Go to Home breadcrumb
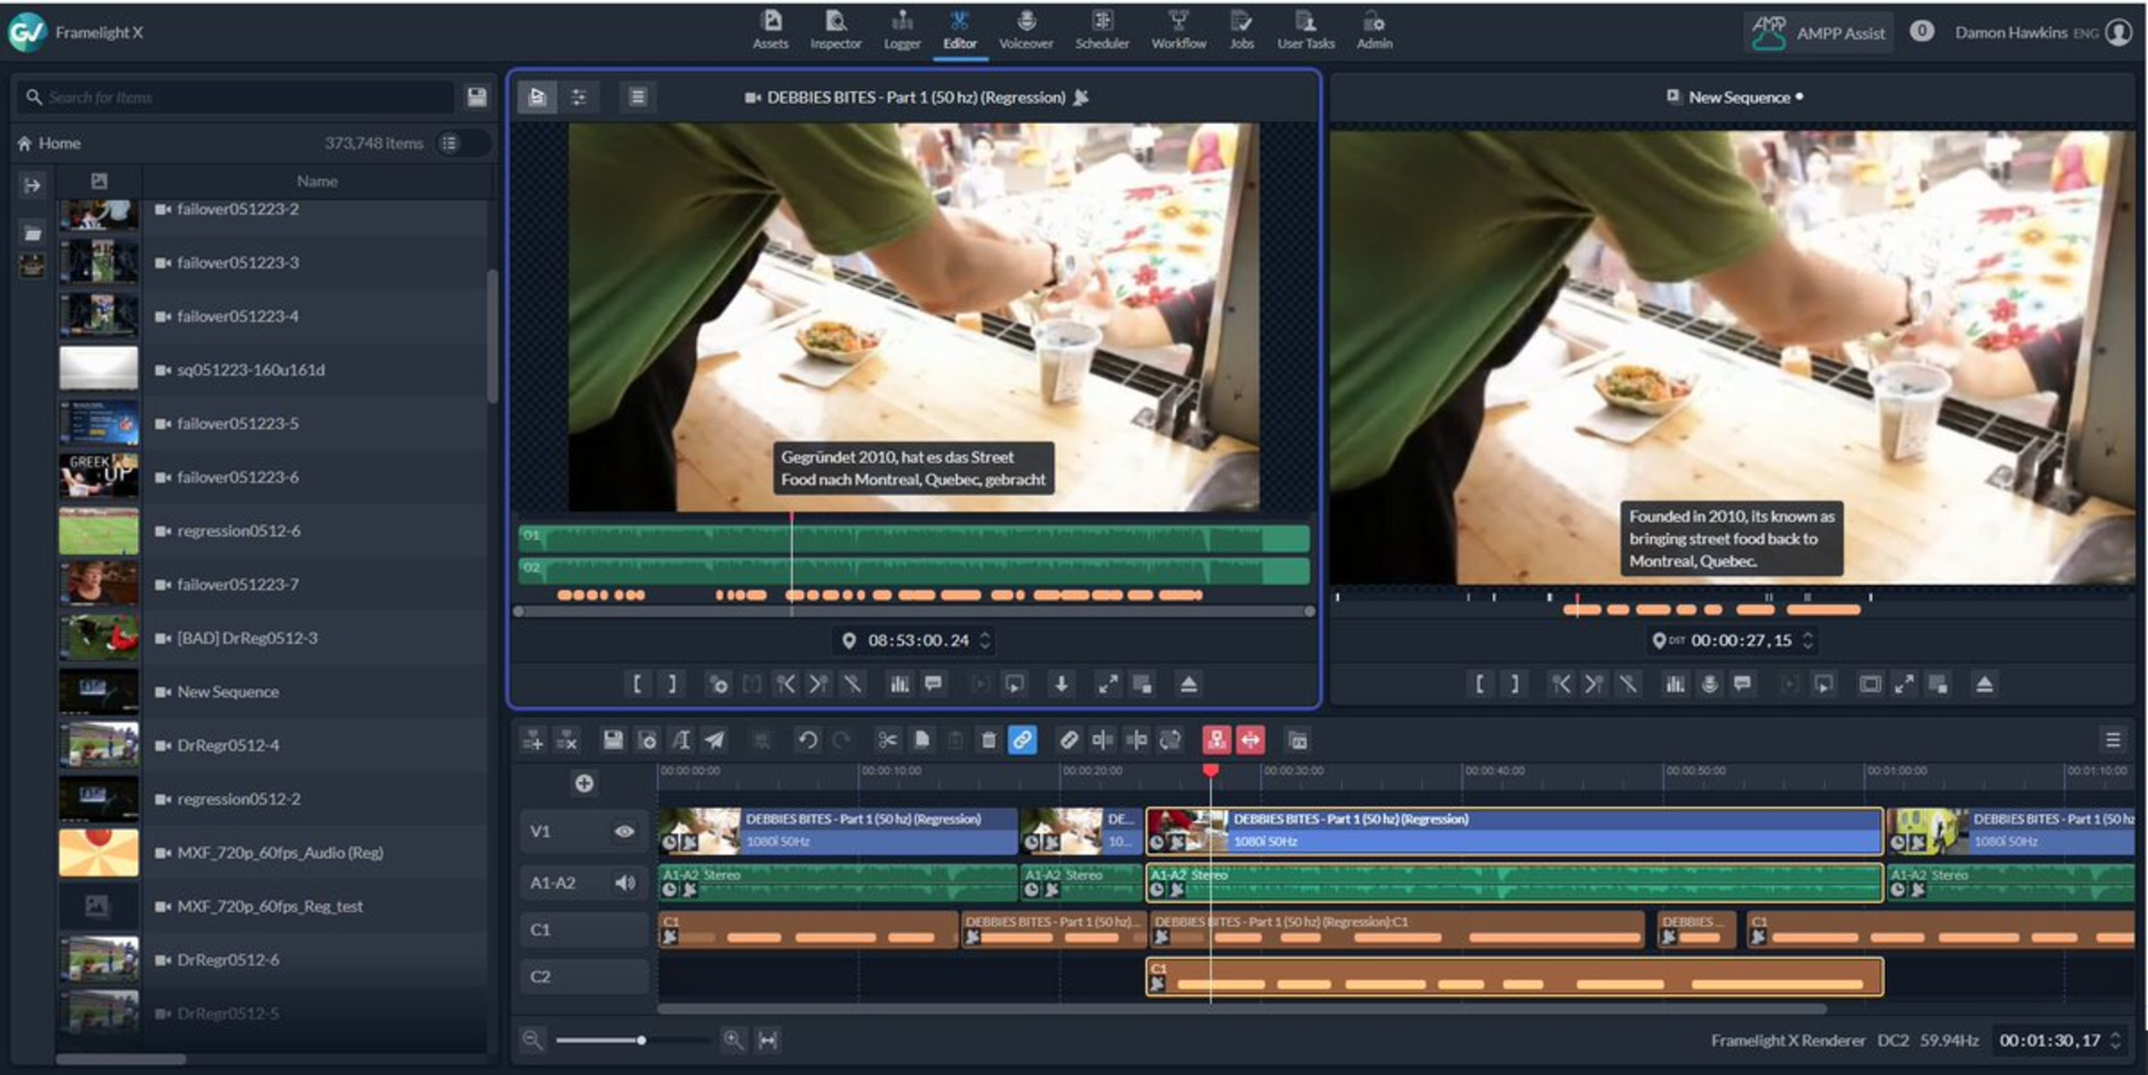The width and height of the screenshot is (2148, 1075). click(x=58, y=143)
